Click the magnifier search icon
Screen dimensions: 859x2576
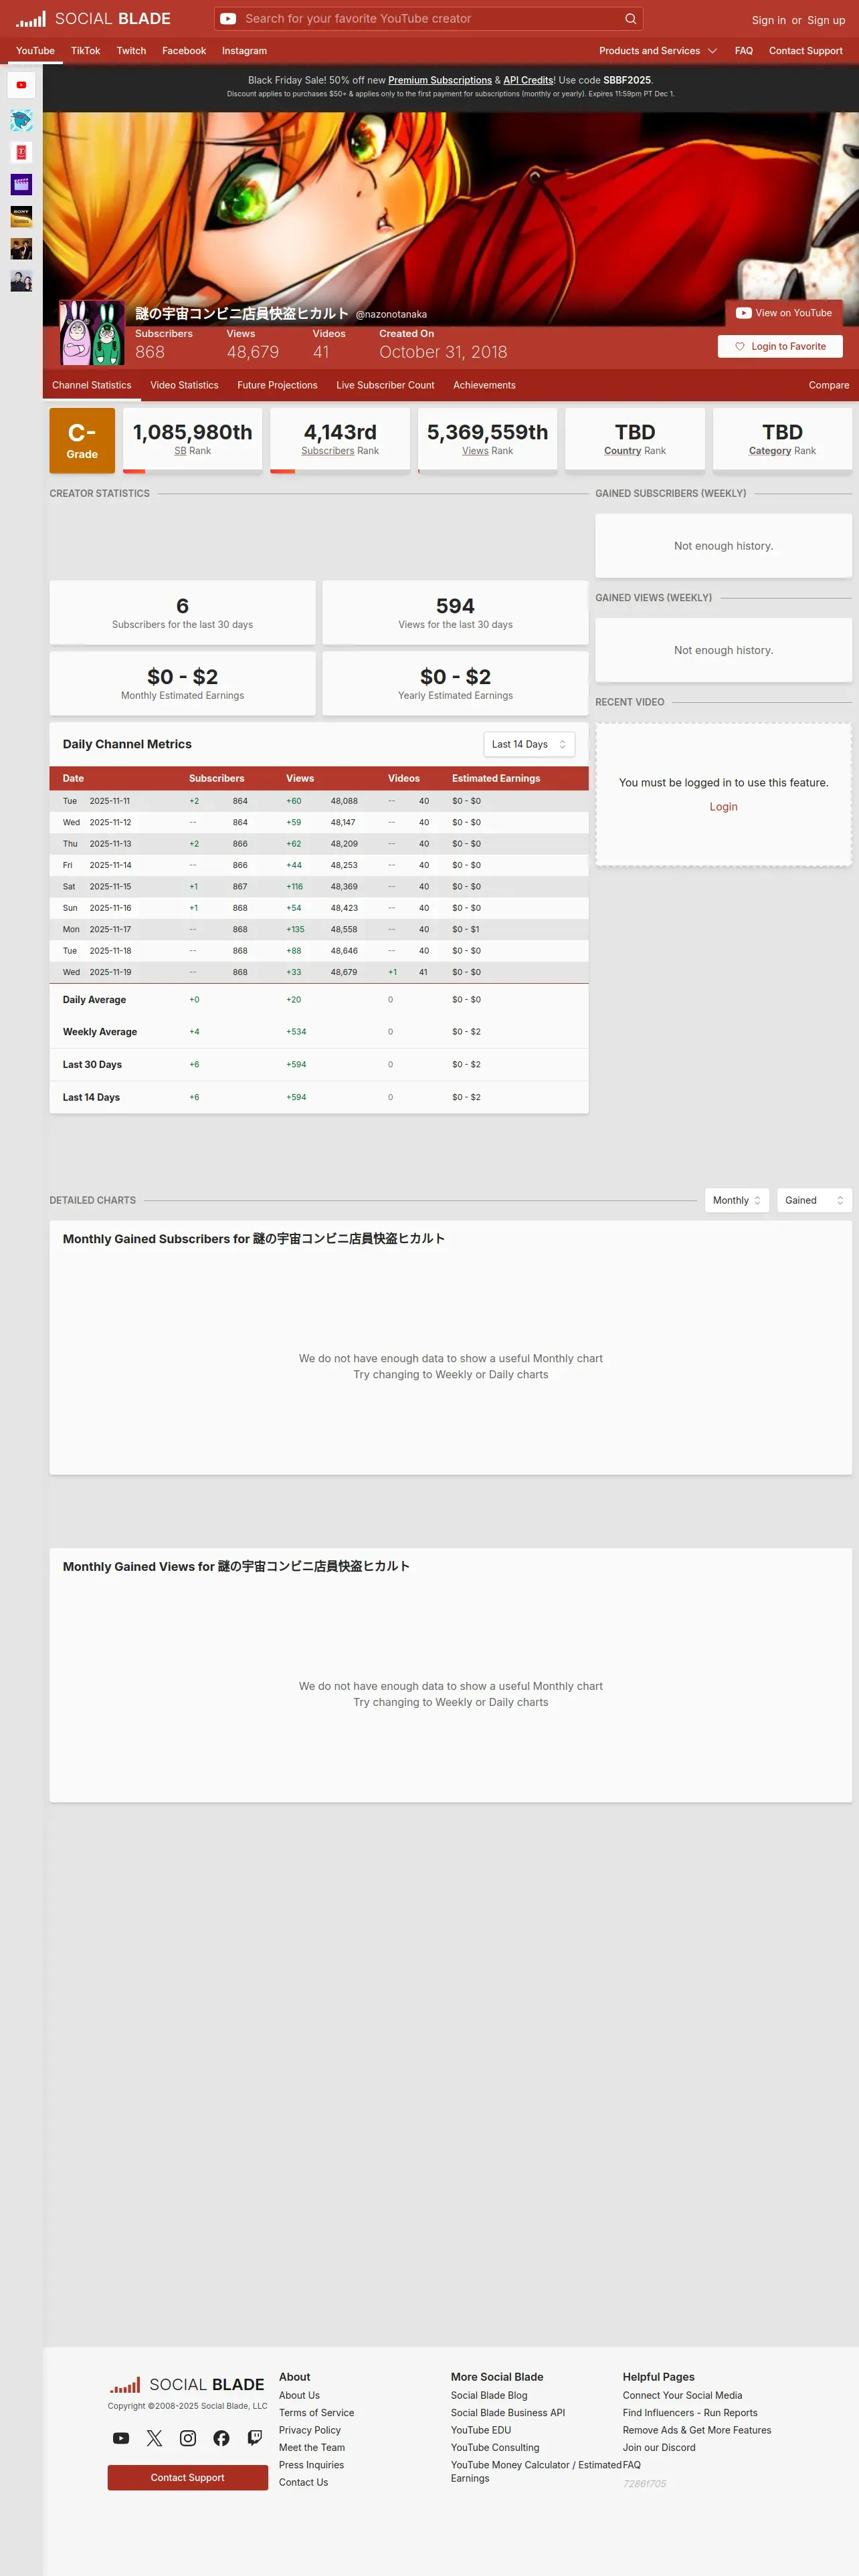(630, 19)
